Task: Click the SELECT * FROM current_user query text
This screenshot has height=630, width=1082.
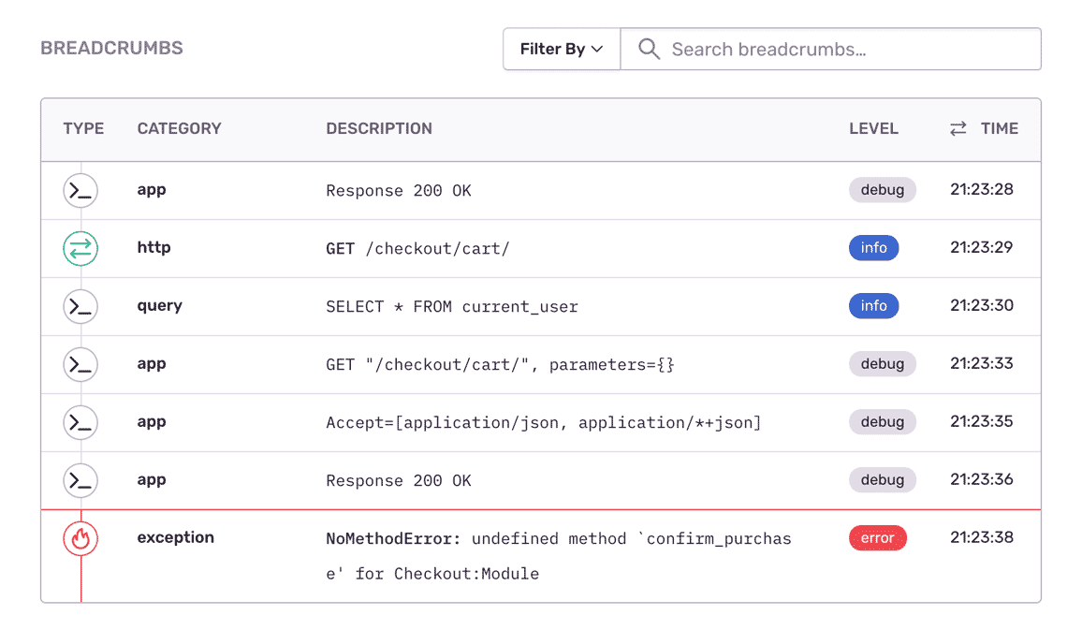Action: pyautogui.click(x=451, y=306)
